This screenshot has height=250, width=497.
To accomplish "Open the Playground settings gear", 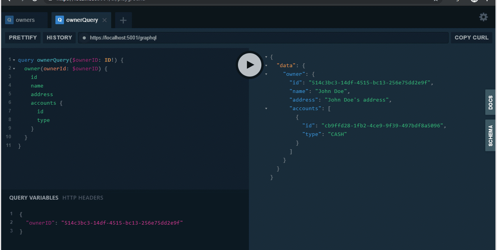I will 483,17.
